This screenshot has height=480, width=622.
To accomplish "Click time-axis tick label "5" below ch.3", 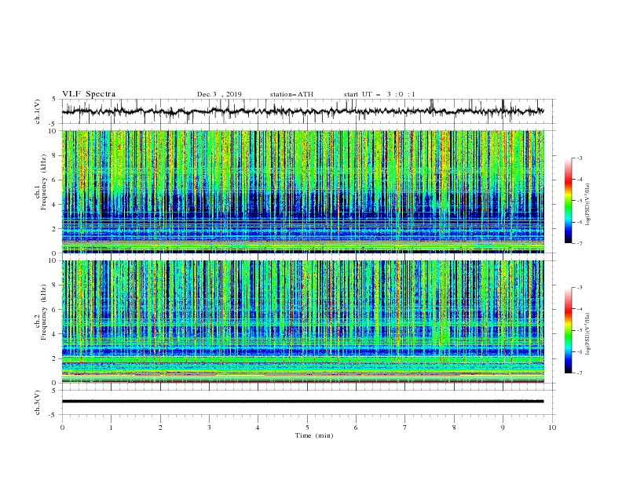I will click(307, 427).
